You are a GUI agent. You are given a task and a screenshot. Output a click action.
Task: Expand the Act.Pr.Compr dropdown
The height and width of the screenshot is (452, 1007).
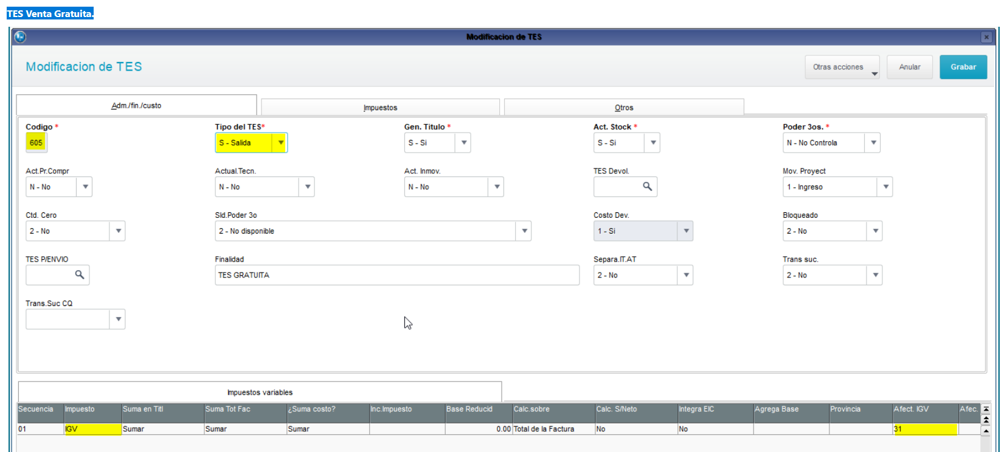85,187
